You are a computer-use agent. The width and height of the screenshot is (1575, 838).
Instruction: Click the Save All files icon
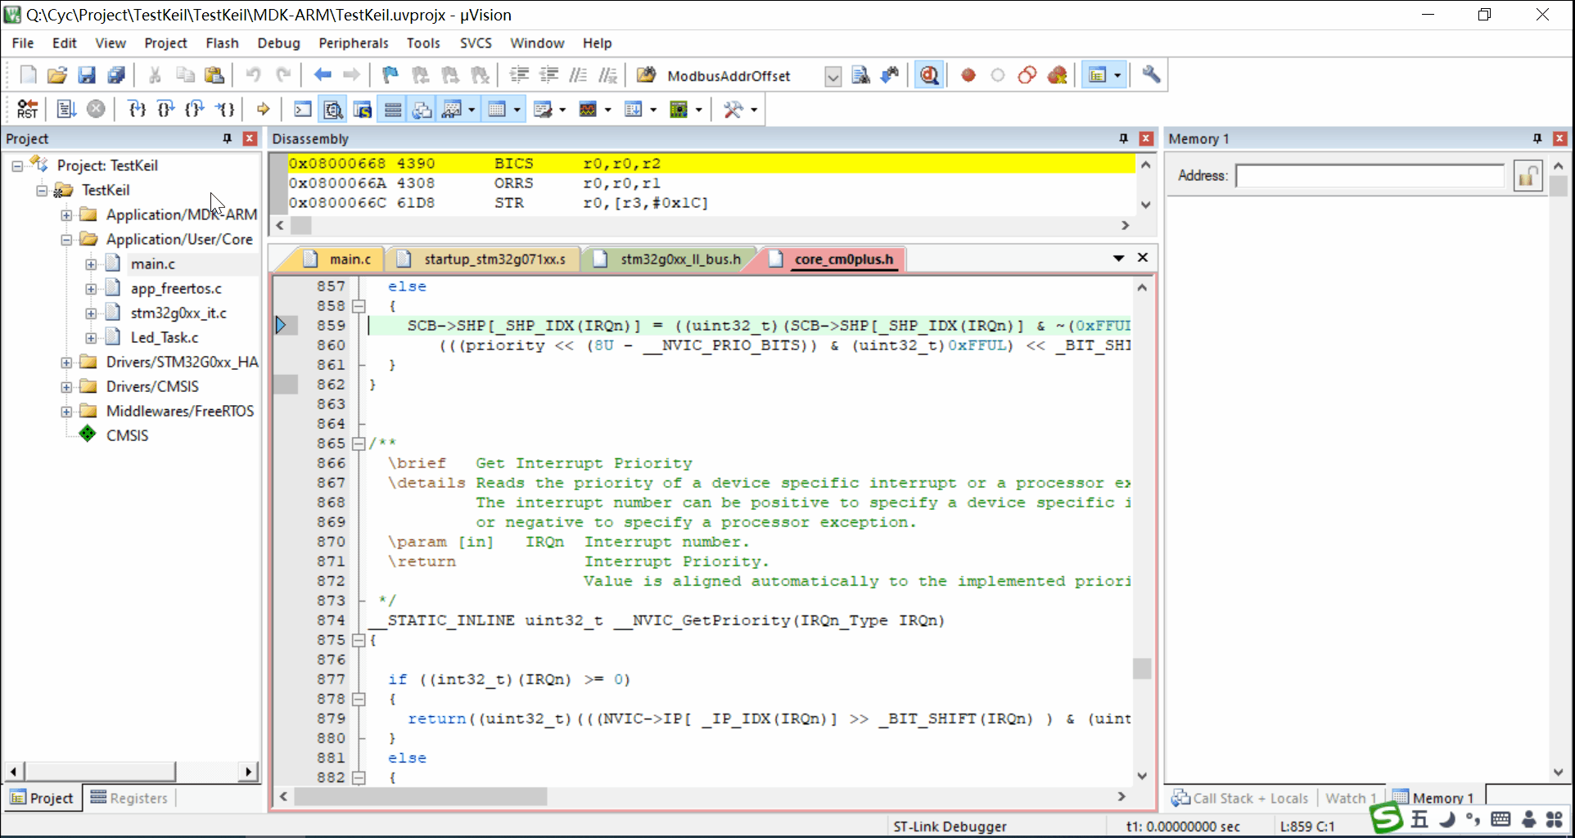(116, 75)
